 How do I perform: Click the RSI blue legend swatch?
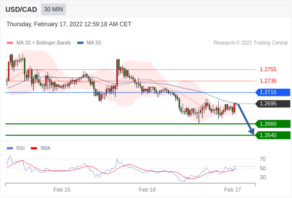pos(10,148)
